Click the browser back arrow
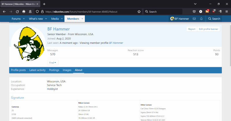The height and width of the screenshot is (121, 231). pyautogui.click(x=4, y=12)
